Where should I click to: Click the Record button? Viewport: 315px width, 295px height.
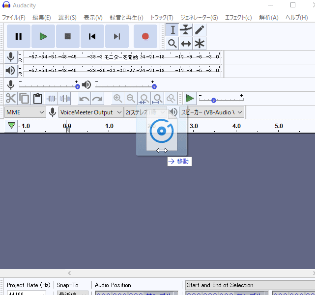click(x=145, y=36)
